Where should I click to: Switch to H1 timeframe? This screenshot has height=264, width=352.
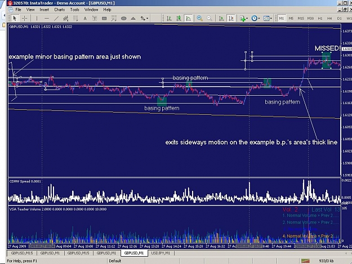click(x=320, y=19)
